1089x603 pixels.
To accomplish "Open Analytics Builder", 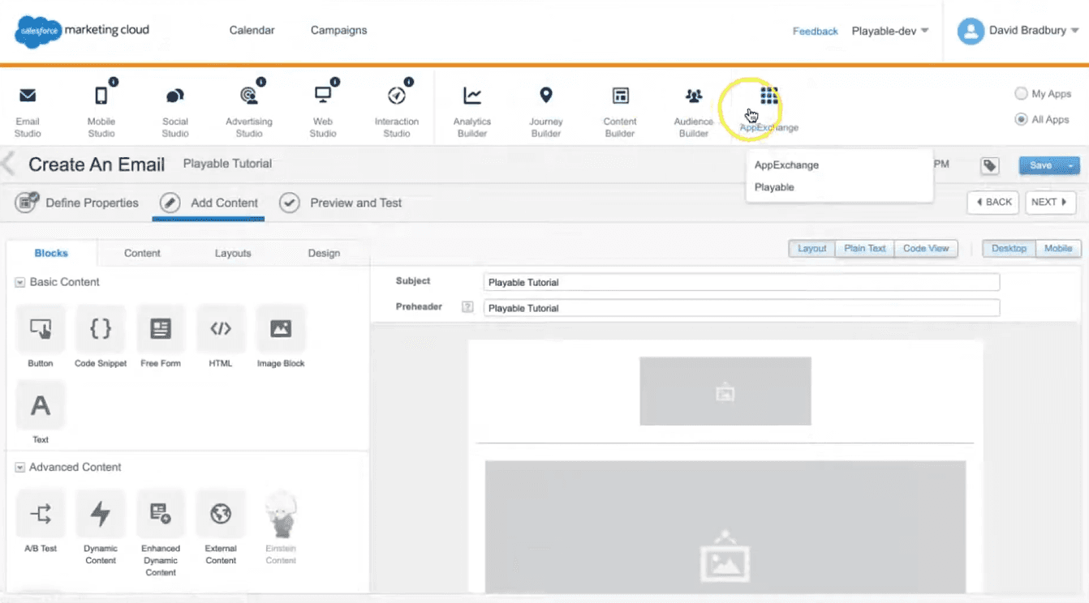I will [472, 110].
